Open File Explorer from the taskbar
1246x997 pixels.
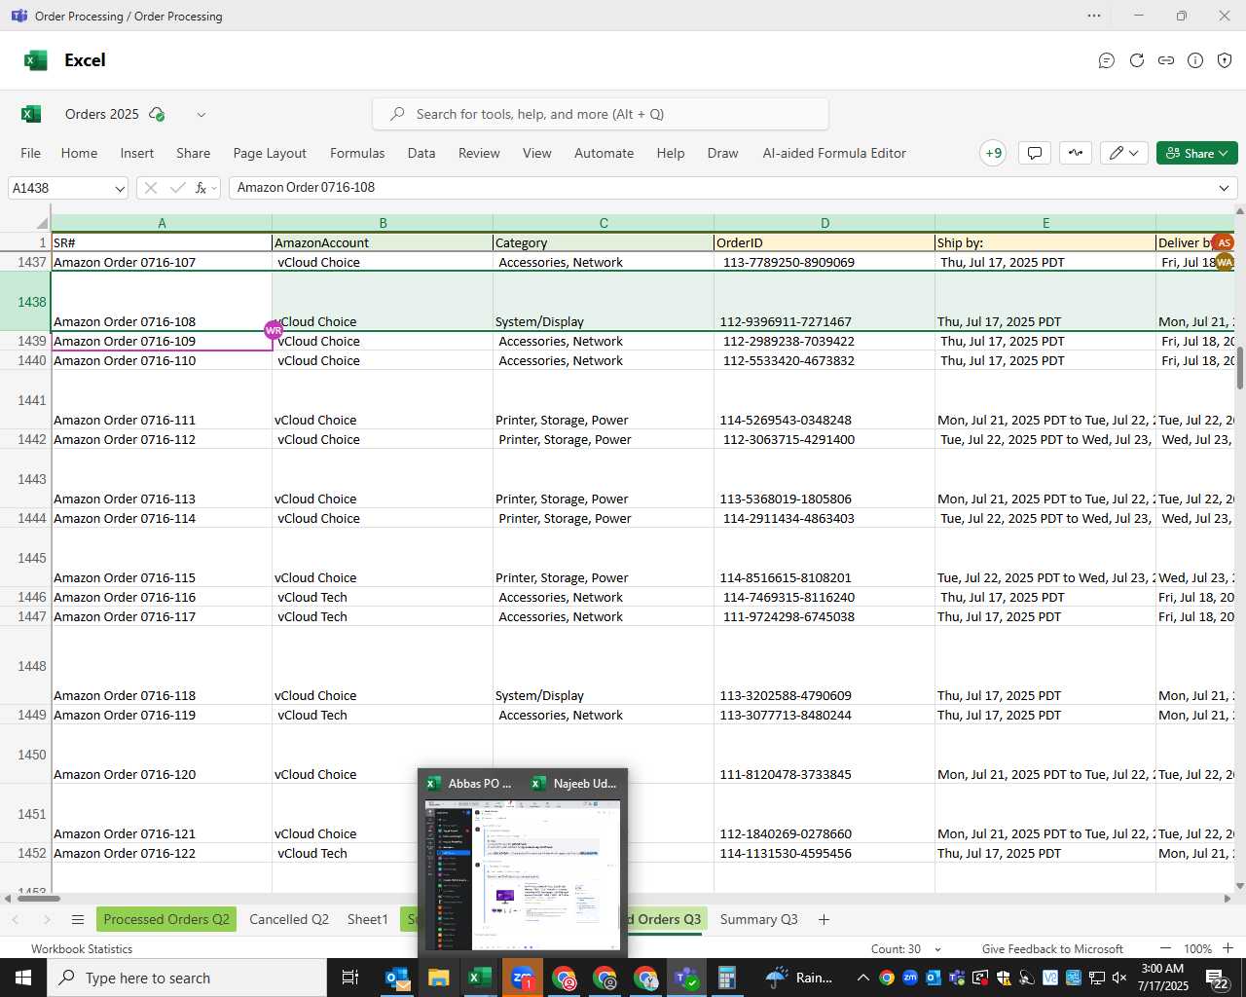tap(438, 978)
